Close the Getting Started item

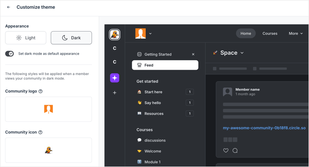point(193,54)
